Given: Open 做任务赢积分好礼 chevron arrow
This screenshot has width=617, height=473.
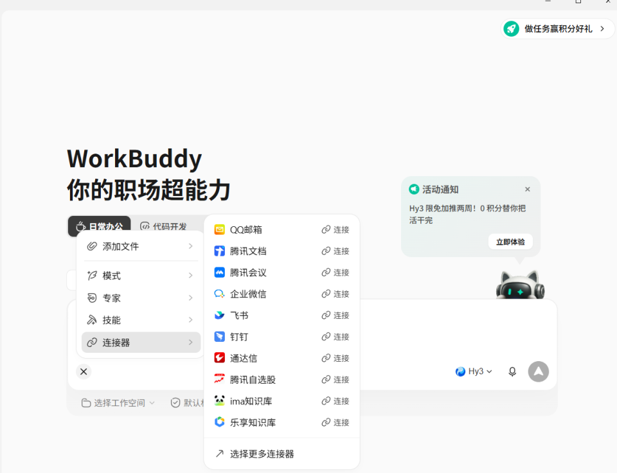Looking at the screenshot, I should pos(602,29).
